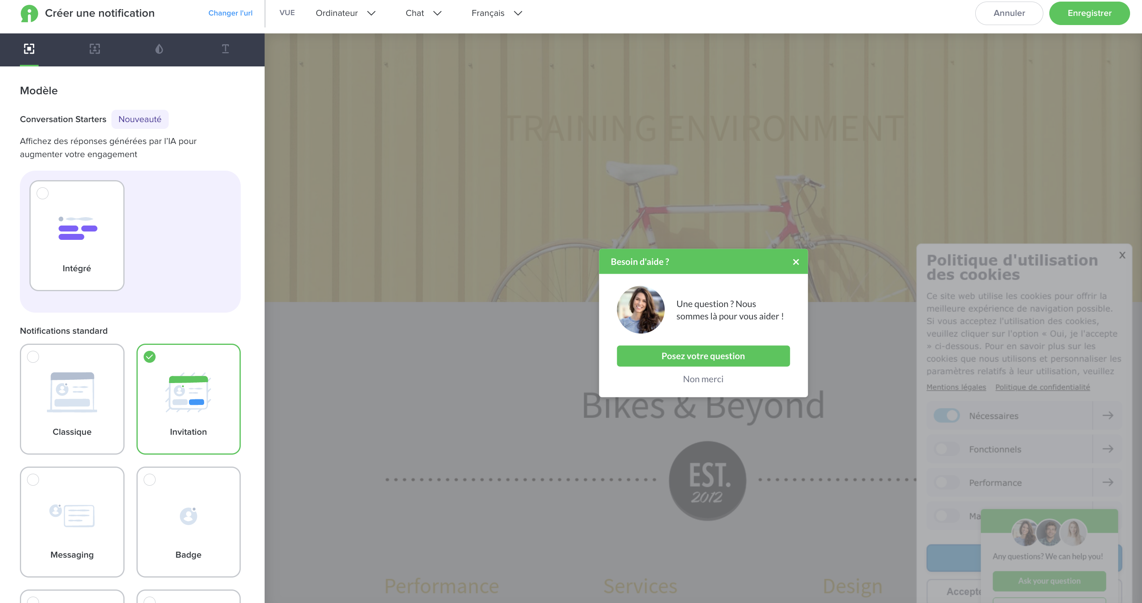Open the Chat channel dropdown
The image size is (1142, 603).
423,13
